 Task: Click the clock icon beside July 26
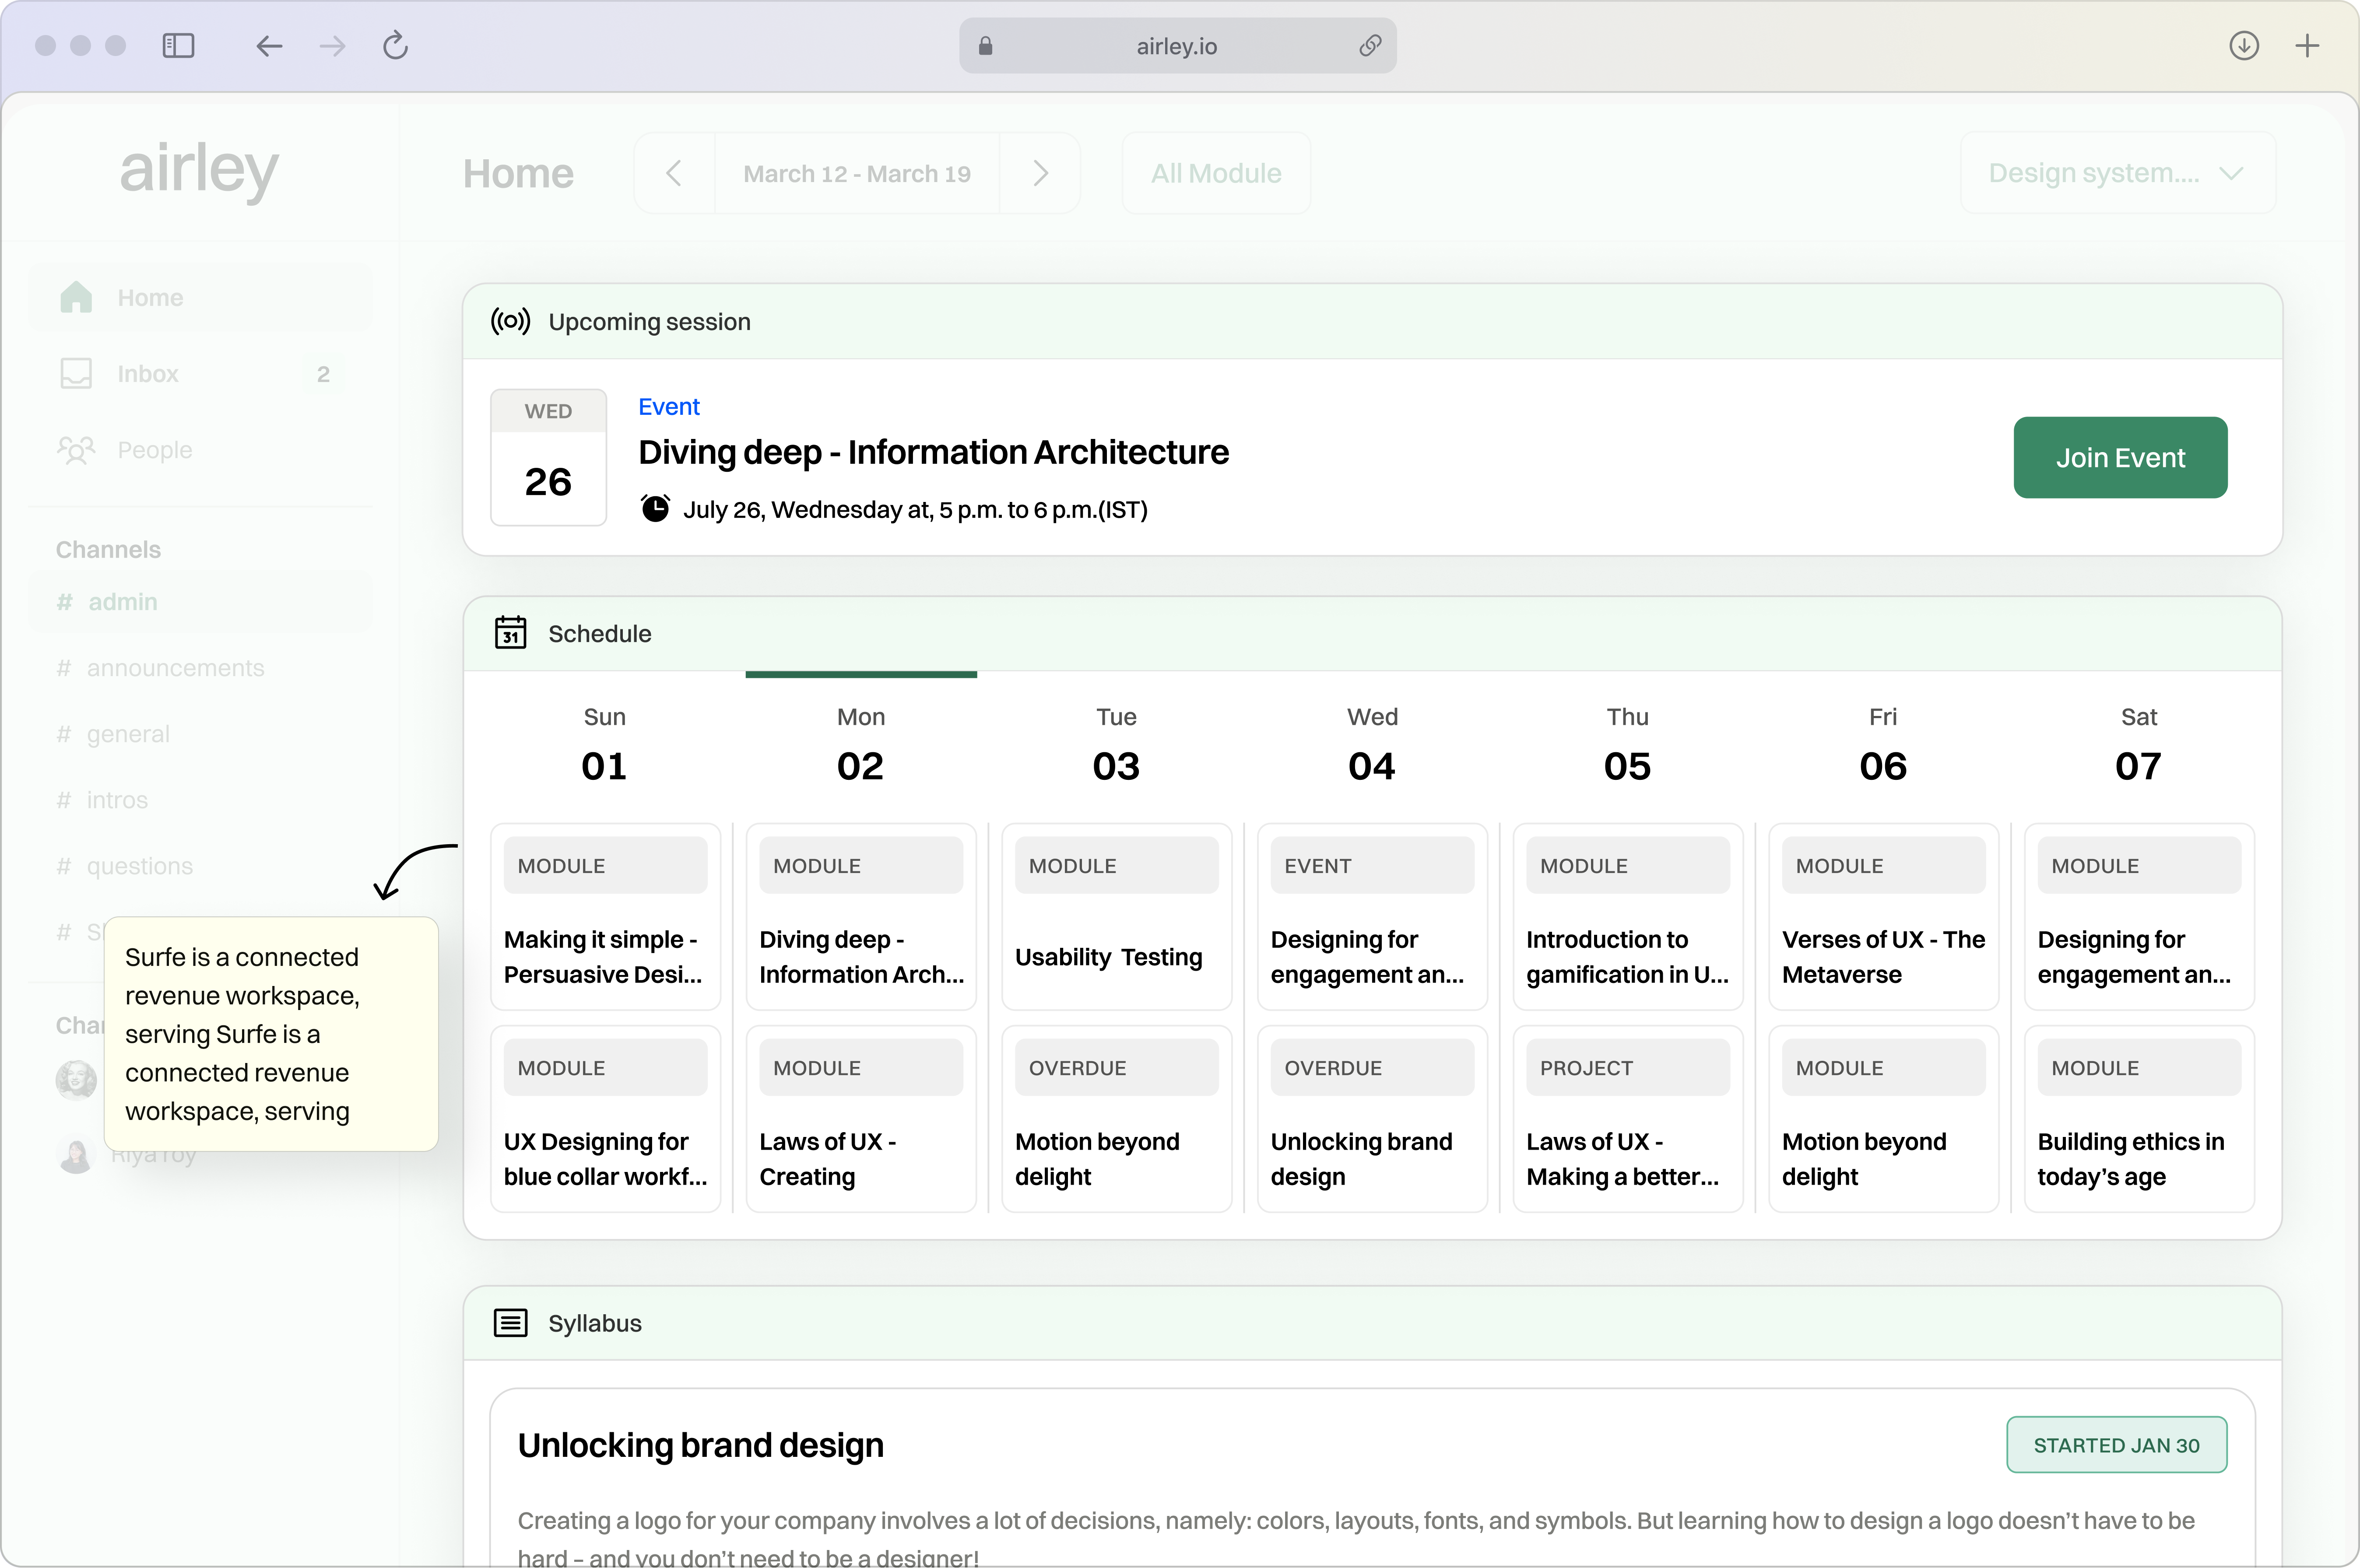(655, 508)
